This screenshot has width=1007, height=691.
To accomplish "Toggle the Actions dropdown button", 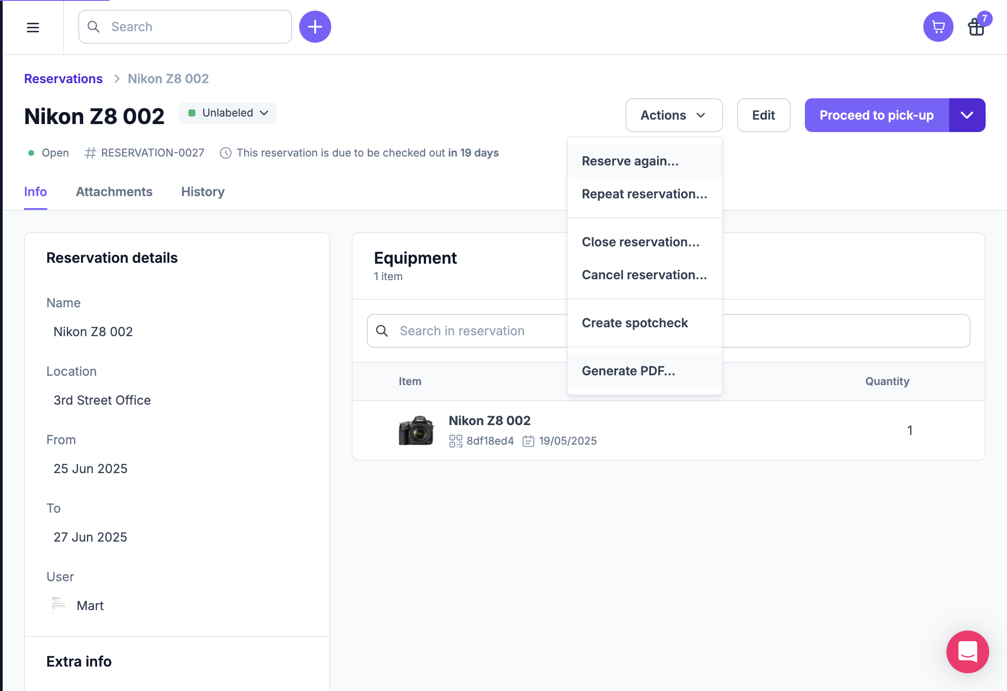I will point(674,115).
